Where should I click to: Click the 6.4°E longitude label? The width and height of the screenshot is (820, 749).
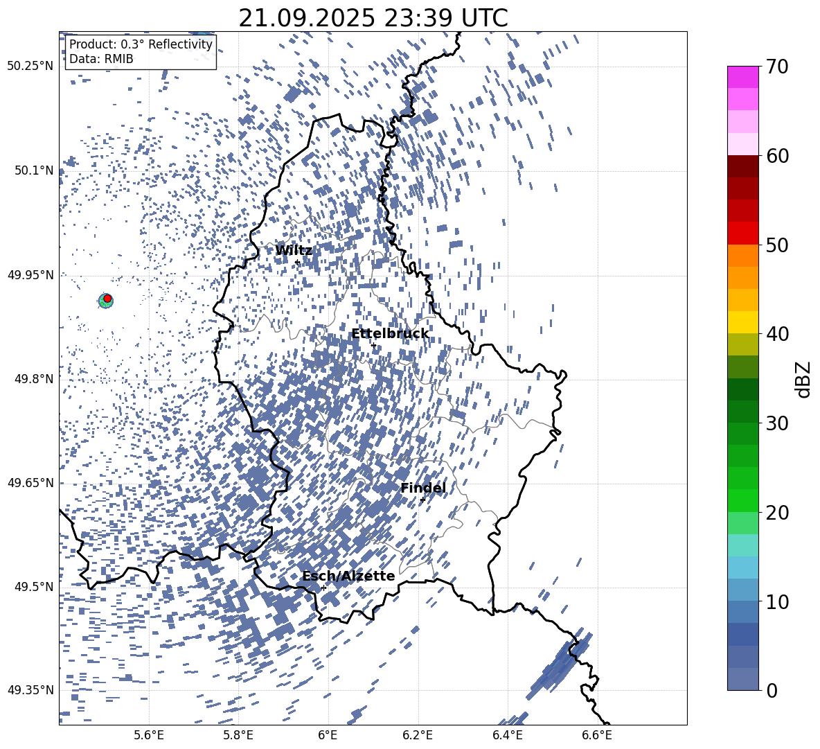click(x=507, y=735)
